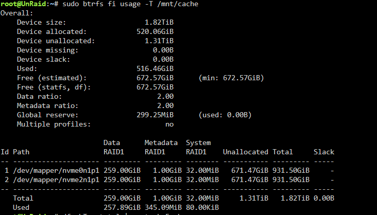Click the 'Free (estimated):' label
The width and height of the screenshot is (377, 215).
(x=52, y=78)
